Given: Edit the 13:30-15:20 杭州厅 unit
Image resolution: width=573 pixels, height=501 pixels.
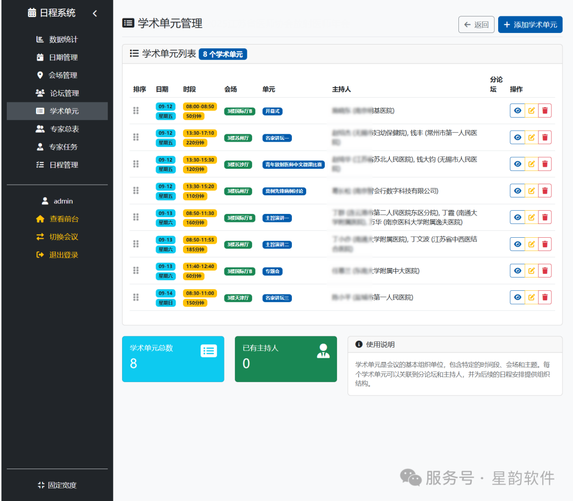Looking at the screenshot, I should pos(531,191).
